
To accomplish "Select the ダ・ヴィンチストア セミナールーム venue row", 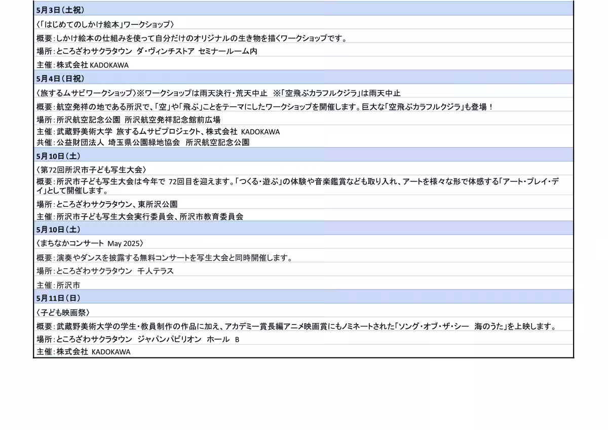I will (147, 51).
